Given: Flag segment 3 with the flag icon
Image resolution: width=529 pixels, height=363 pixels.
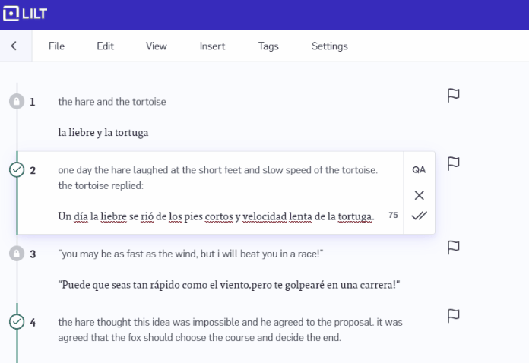Looking at the screenshot, I should pos(454,247).
